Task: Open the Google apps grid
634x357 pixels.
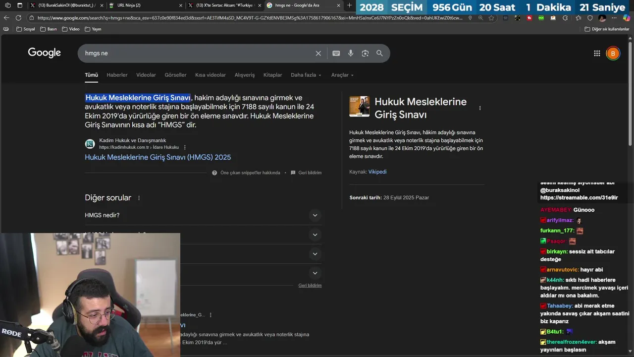Action: point(597,54)
